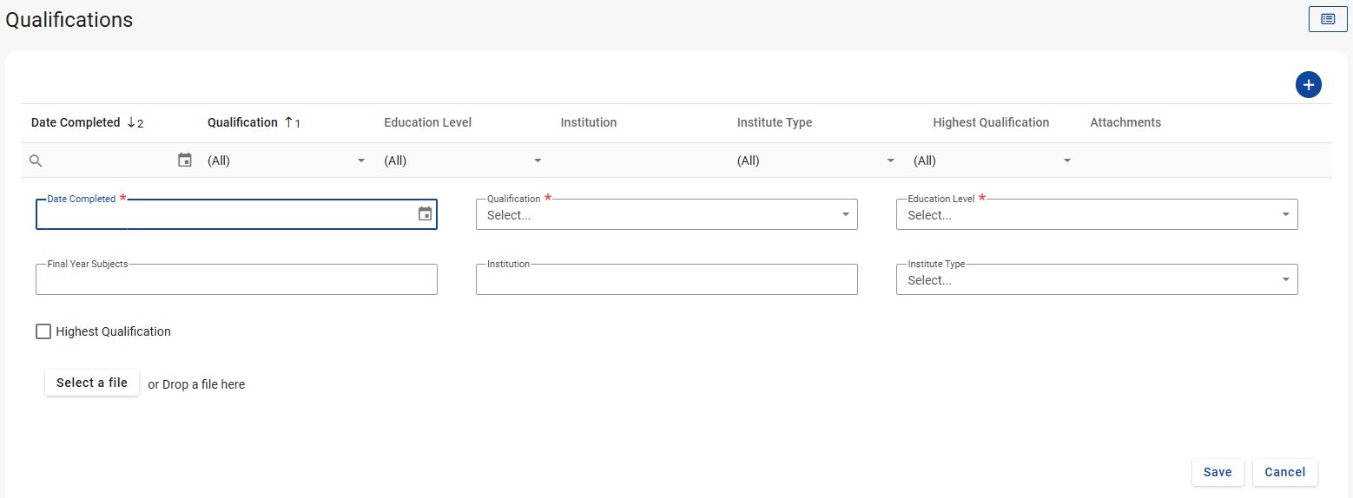Expand the Qualification column filter dropdown

click(x=361, y=161)
